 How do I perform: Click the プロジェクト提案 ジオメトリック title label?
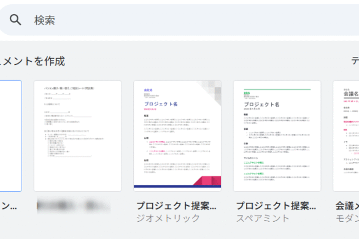pyautogui.click(x=176, y=206)
